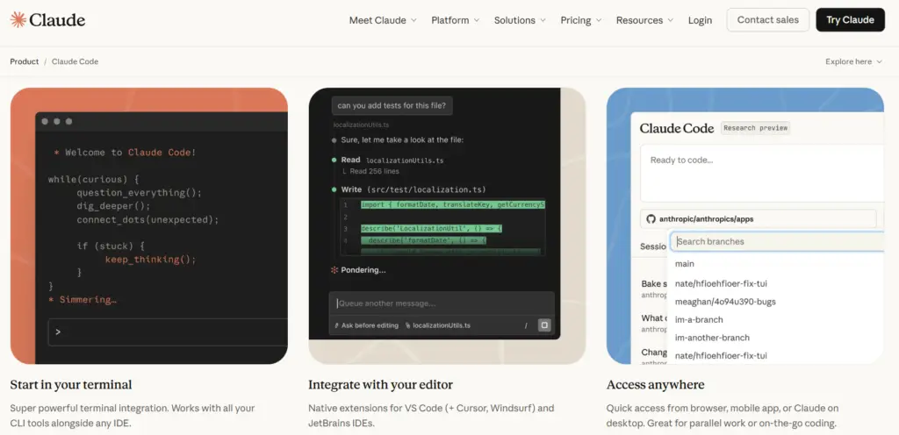Click the green Write status dot
The height and width of the screenshot is (435, 899).
click(x=334, y=189)
